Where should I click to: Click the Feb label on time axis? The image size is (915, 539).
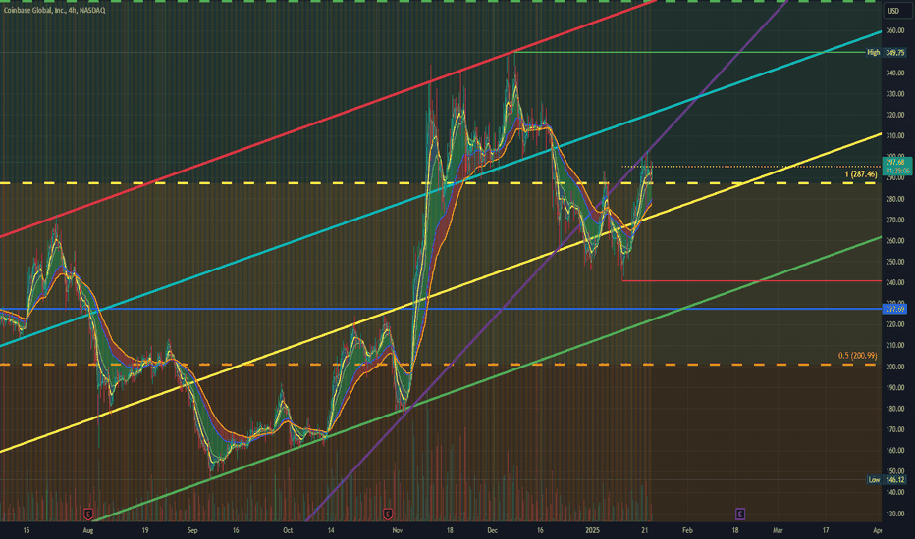[687, 530]
